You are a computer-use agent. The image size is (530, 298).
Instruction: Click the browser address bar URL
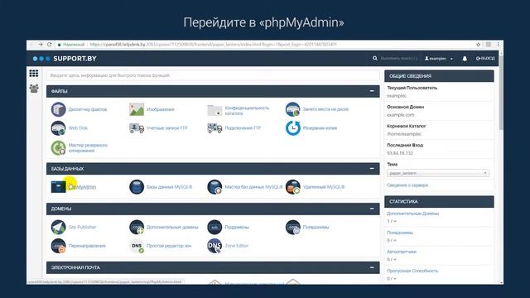coord(213,44)
